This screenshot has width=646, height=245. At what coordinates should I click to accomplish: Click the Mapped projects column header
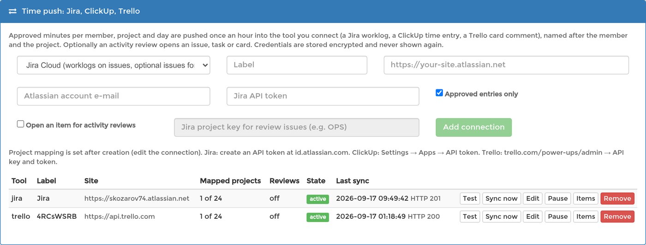230,181
